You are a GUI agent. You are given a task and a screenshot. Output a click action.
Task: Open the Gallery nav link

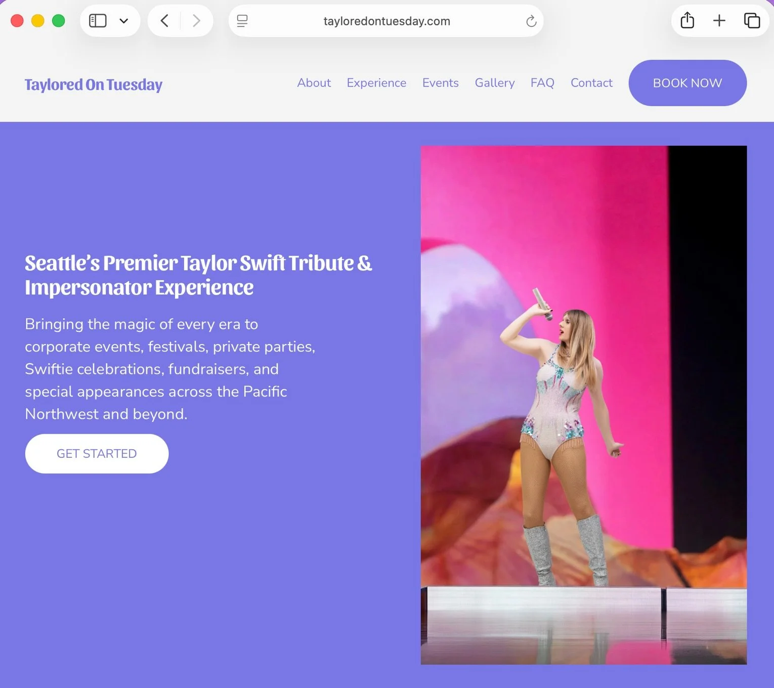click(x=495, y=83)
